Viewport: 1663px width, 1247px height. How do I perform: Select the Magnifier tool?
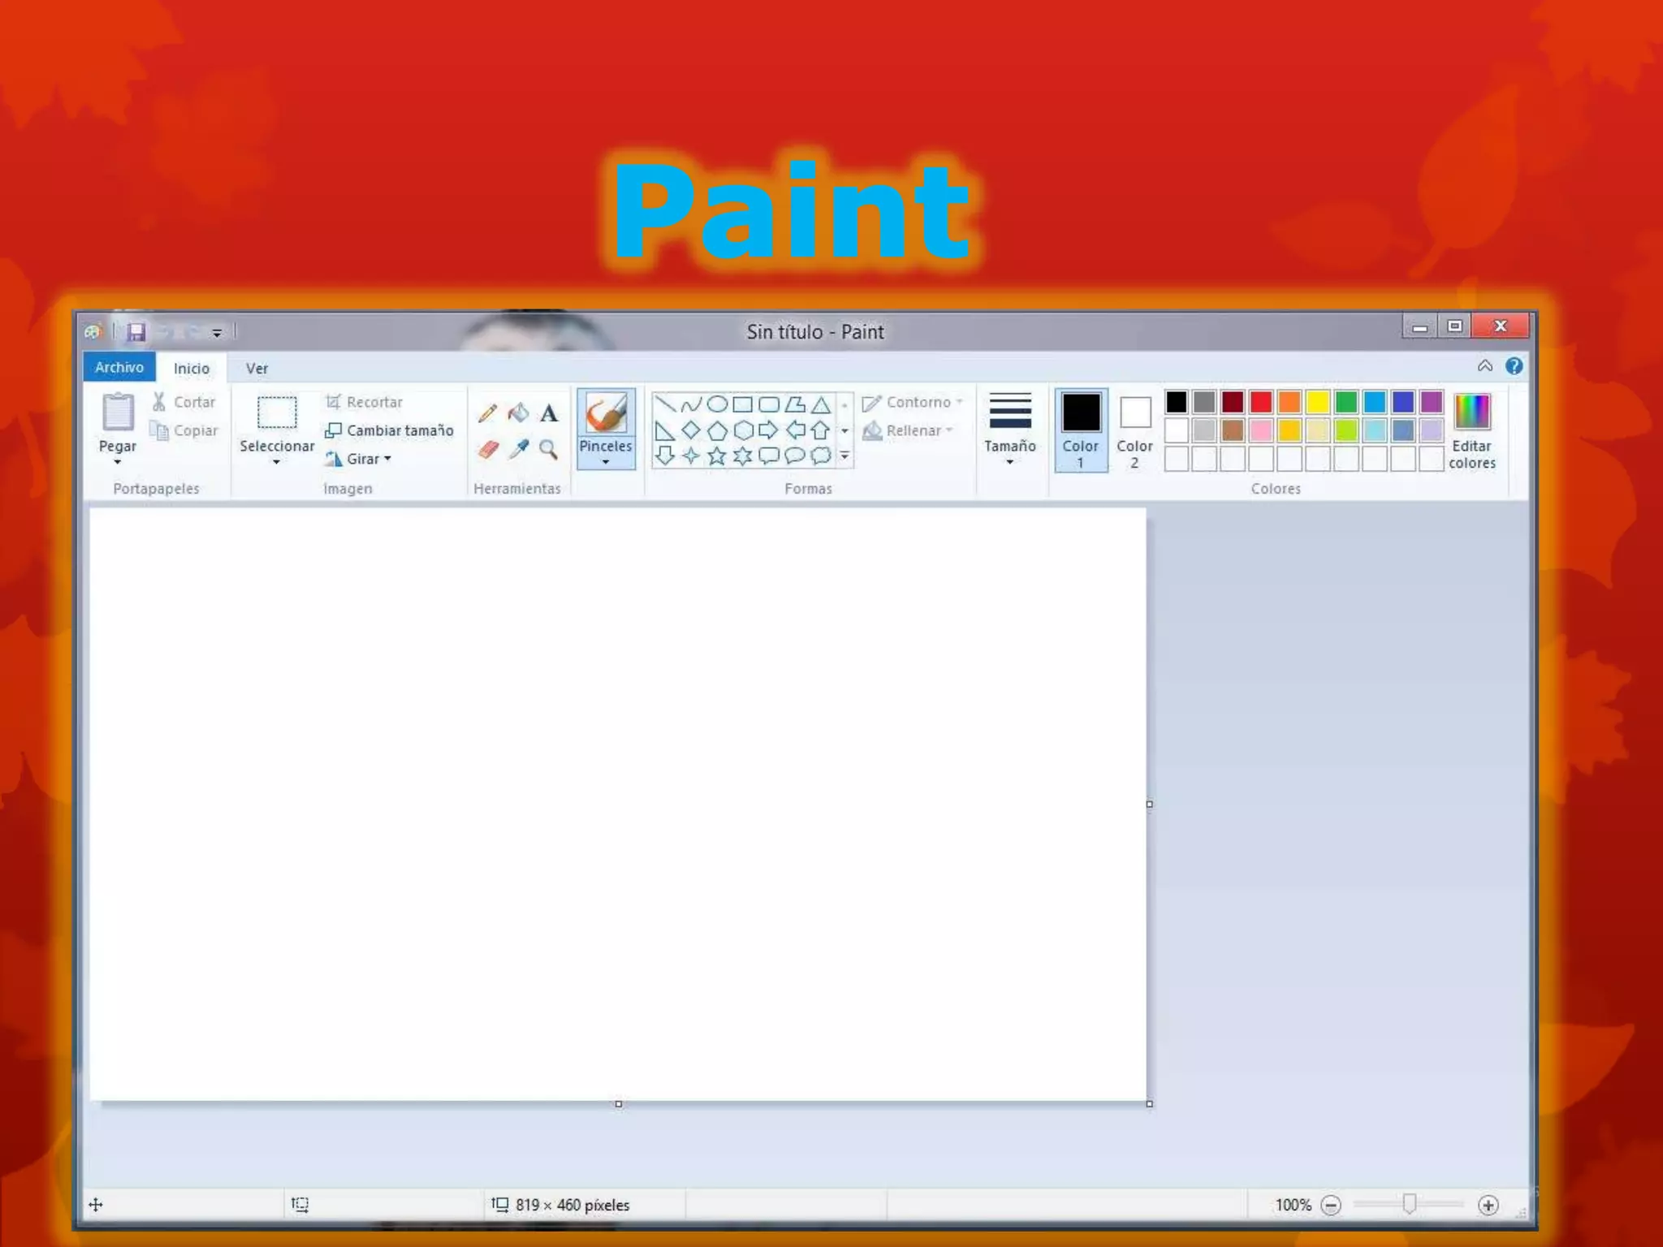click(549, 449)
